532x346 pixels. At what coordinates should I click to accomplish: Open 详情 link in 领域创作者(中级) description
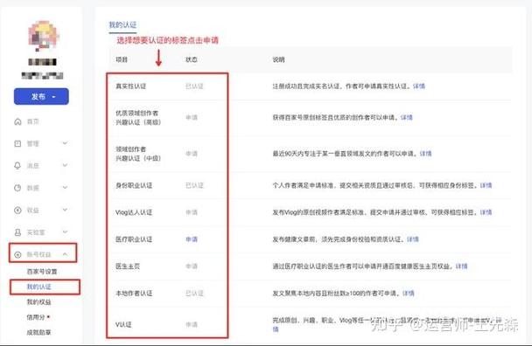coord(425,154)
